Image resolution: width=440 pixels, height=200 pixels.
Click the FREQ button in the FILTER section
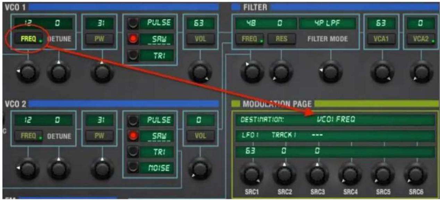pyautogui.click(x=250, y=39)
